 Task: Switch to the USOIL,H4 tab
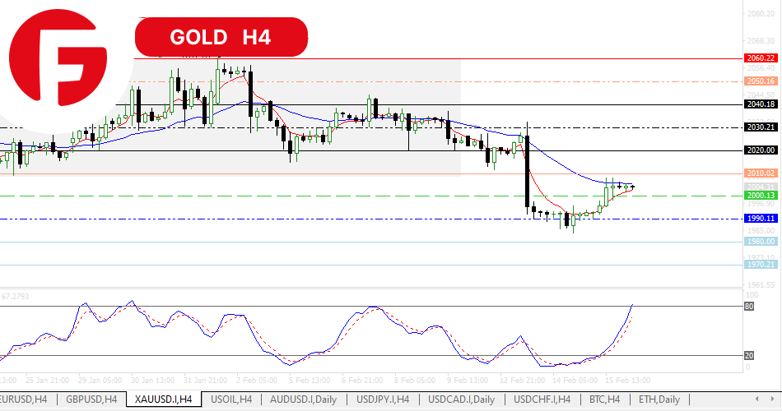(233, 399)
